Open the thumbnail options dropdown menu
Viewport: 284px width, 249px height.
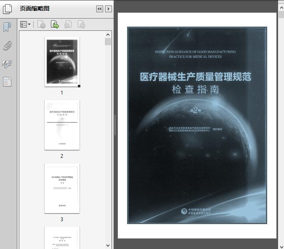[25, 24]
